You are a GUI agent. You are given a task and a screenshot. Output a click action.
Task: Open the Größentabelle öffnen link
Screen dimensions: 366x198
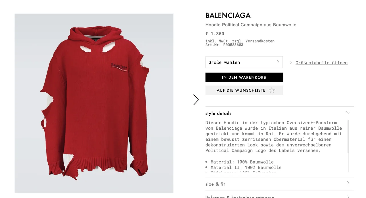point(321,63)
